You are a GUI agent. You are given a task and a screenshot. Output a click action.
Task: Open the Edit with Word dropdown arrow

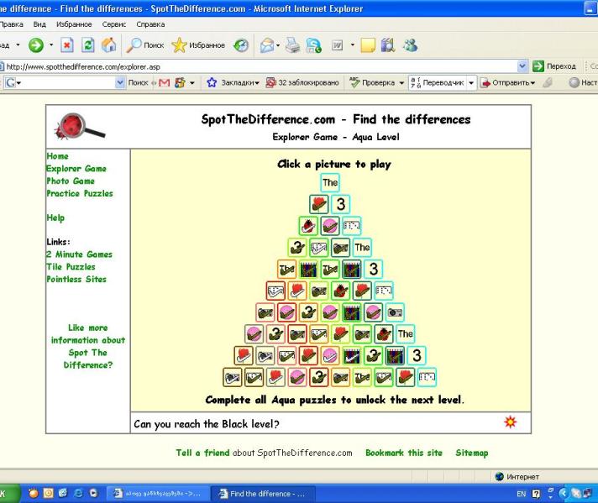[x=353, y=45]
